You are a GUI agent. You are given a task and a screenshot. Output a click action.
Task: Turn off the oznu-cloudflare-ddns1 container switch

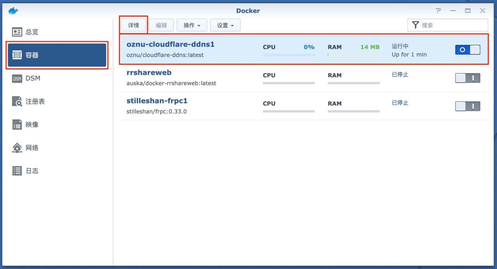[468, 50]
